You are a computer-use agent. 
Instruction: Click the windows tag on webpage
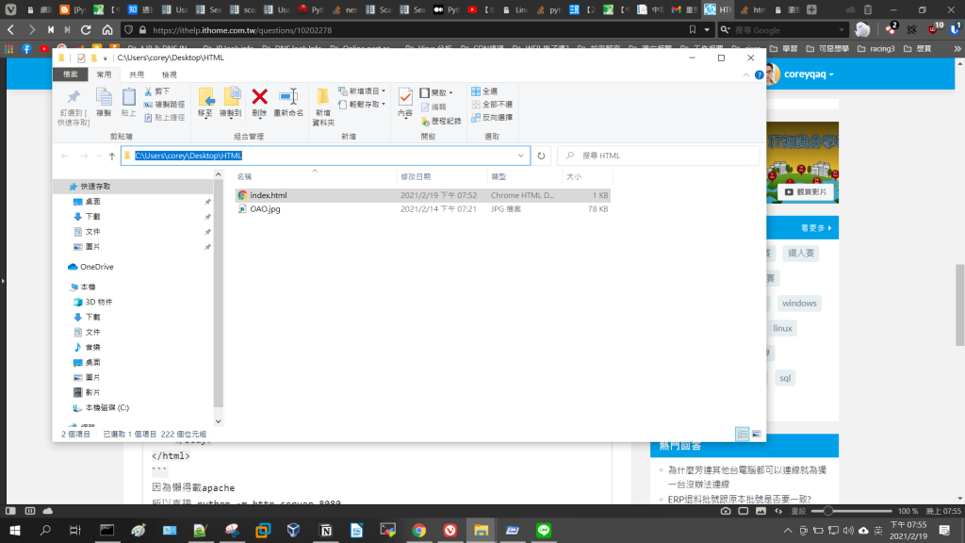pyautogui.click(x=799, y=303)
